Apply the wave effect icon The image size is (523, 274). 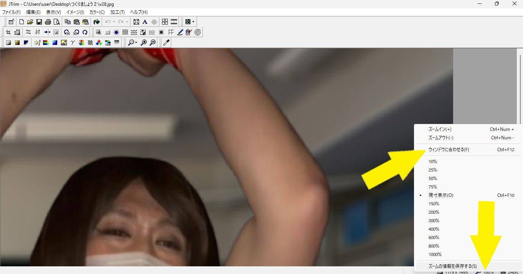point(134,32)
